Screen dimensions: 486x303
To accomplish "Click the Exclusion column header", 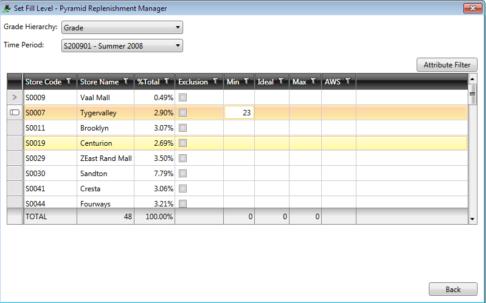I will pos(193,82).
